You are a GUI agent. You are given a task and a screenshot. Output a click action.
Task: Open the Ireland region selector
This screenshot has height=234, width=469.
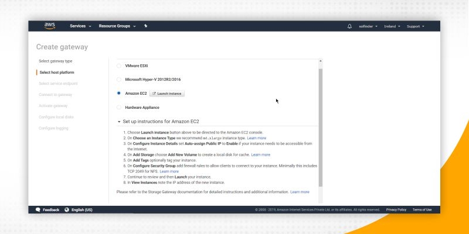391,26
